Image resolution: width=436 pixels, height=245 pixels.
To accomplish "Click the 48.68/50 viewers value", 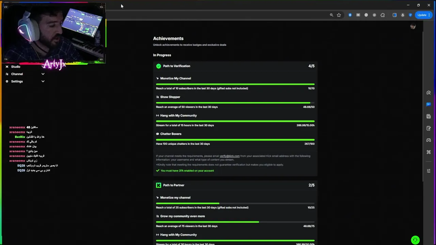I will (x=309, y=107).
